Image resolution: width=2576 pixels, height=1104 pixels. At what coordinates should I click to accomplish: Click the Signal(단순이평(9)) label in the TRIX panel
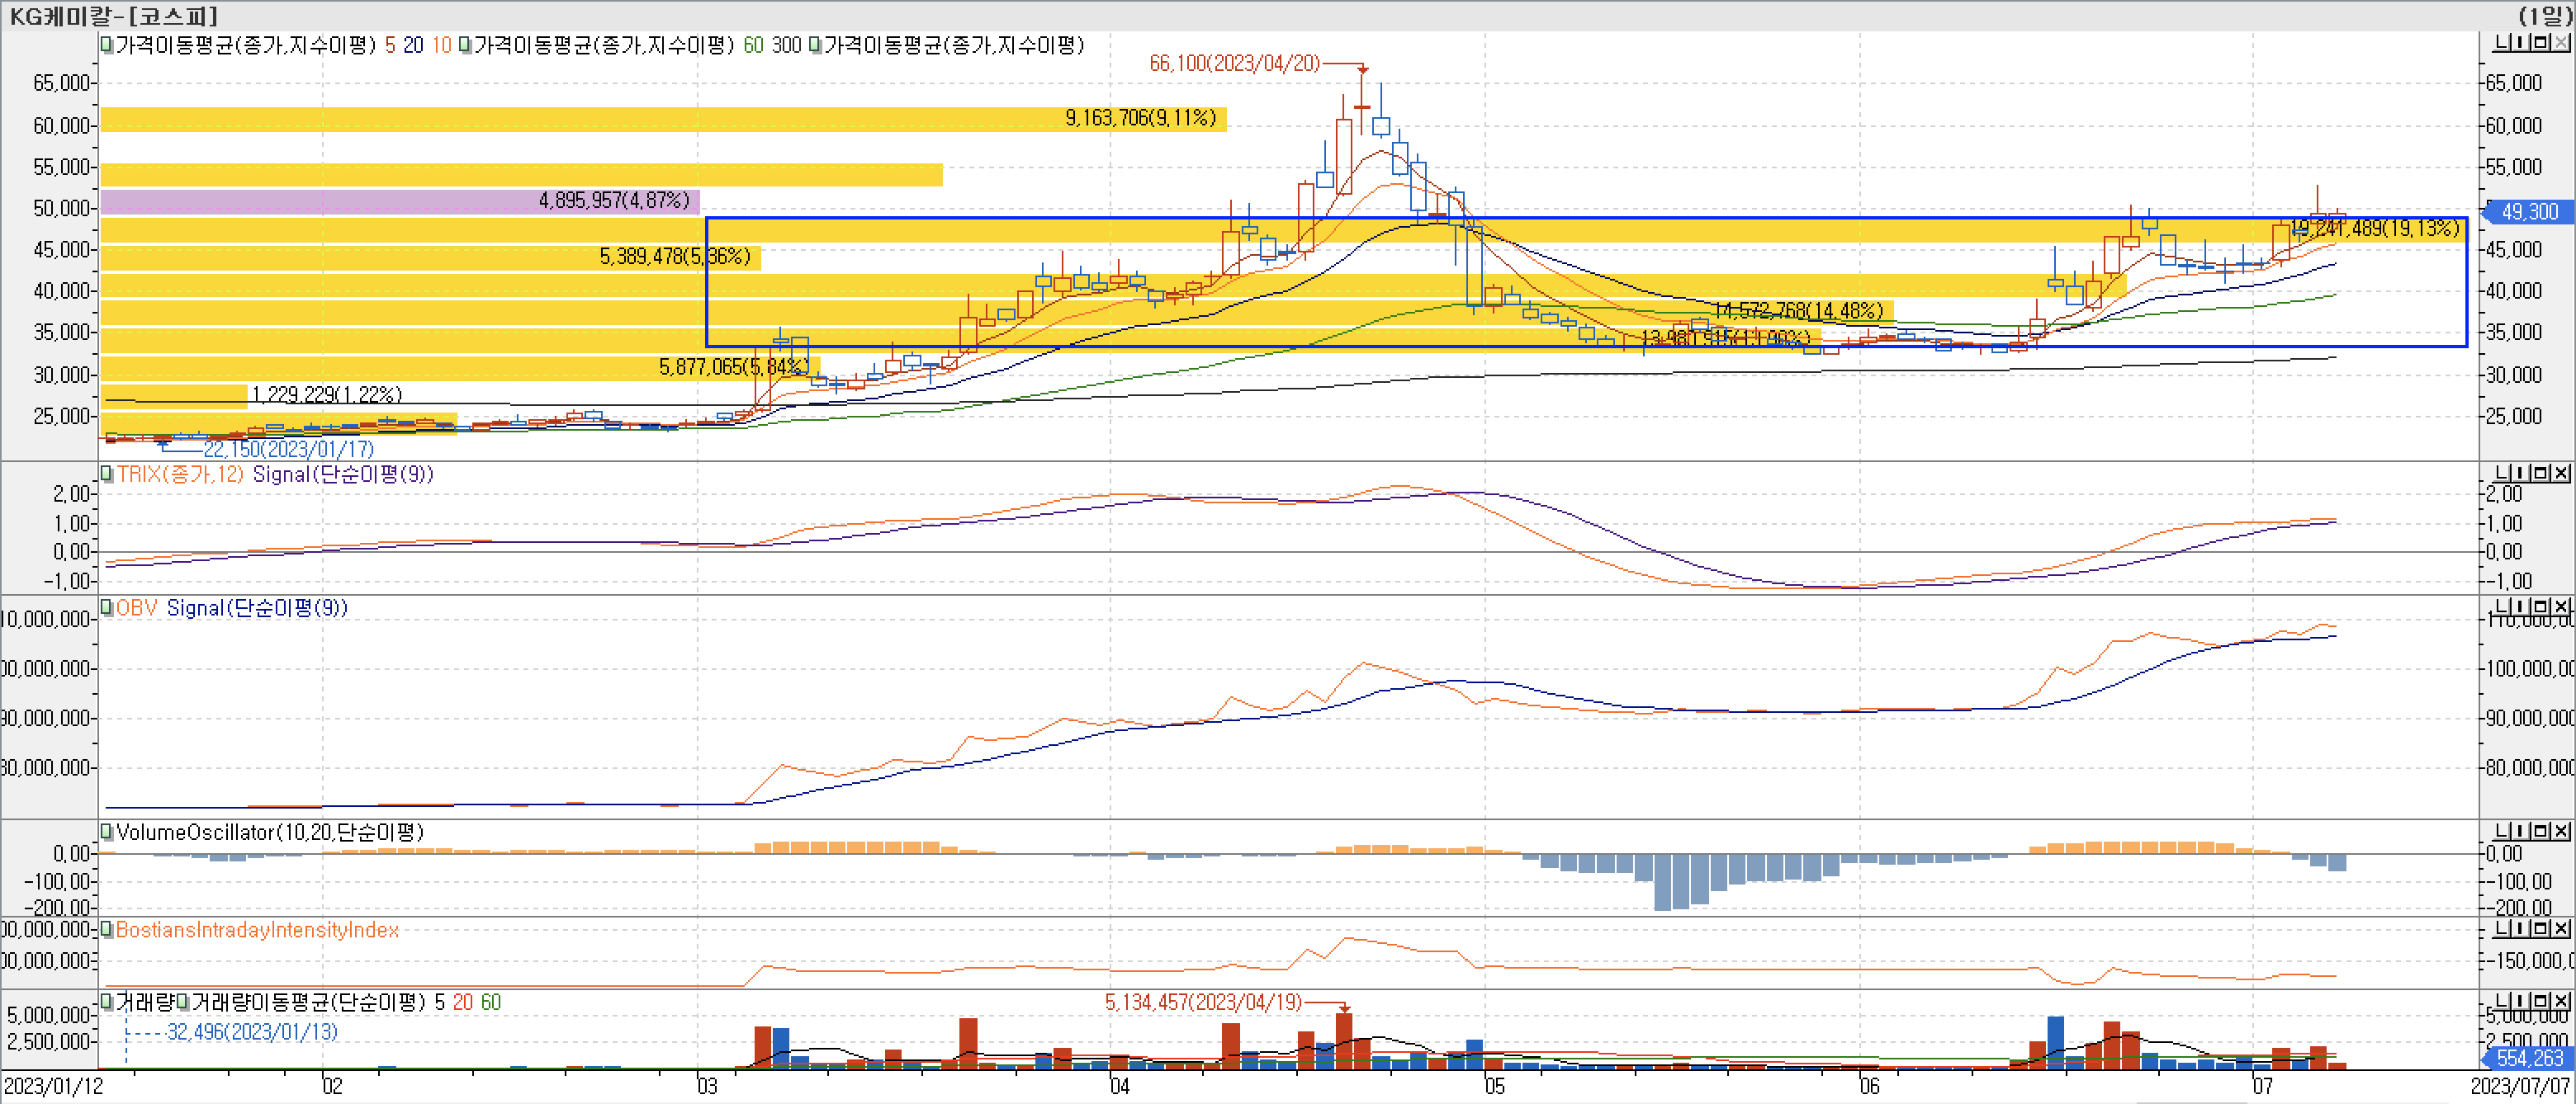(x=343, y=474)
